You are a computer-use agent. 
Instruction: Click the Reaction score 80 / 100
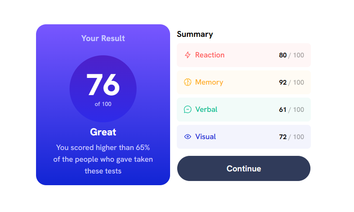click(292, 55)
